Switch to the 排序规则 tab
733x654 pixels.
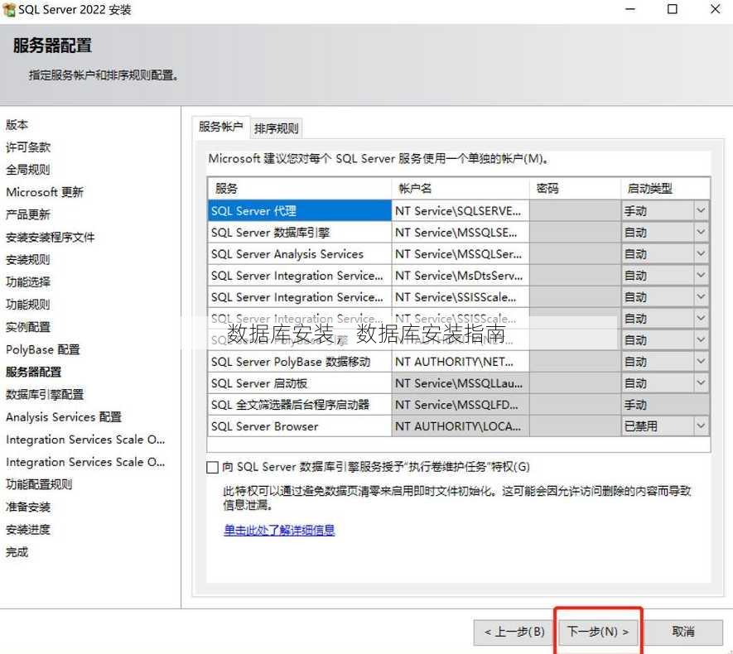[x=277, y=128]
